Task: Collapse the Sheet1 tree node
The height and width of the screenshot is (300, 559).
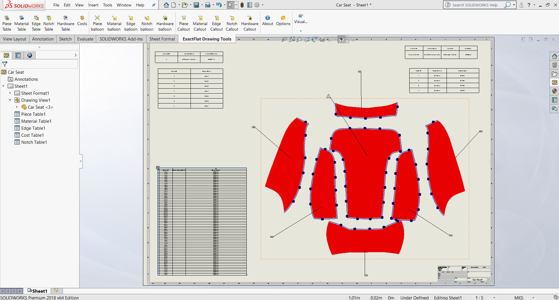Action: (3, 86)
